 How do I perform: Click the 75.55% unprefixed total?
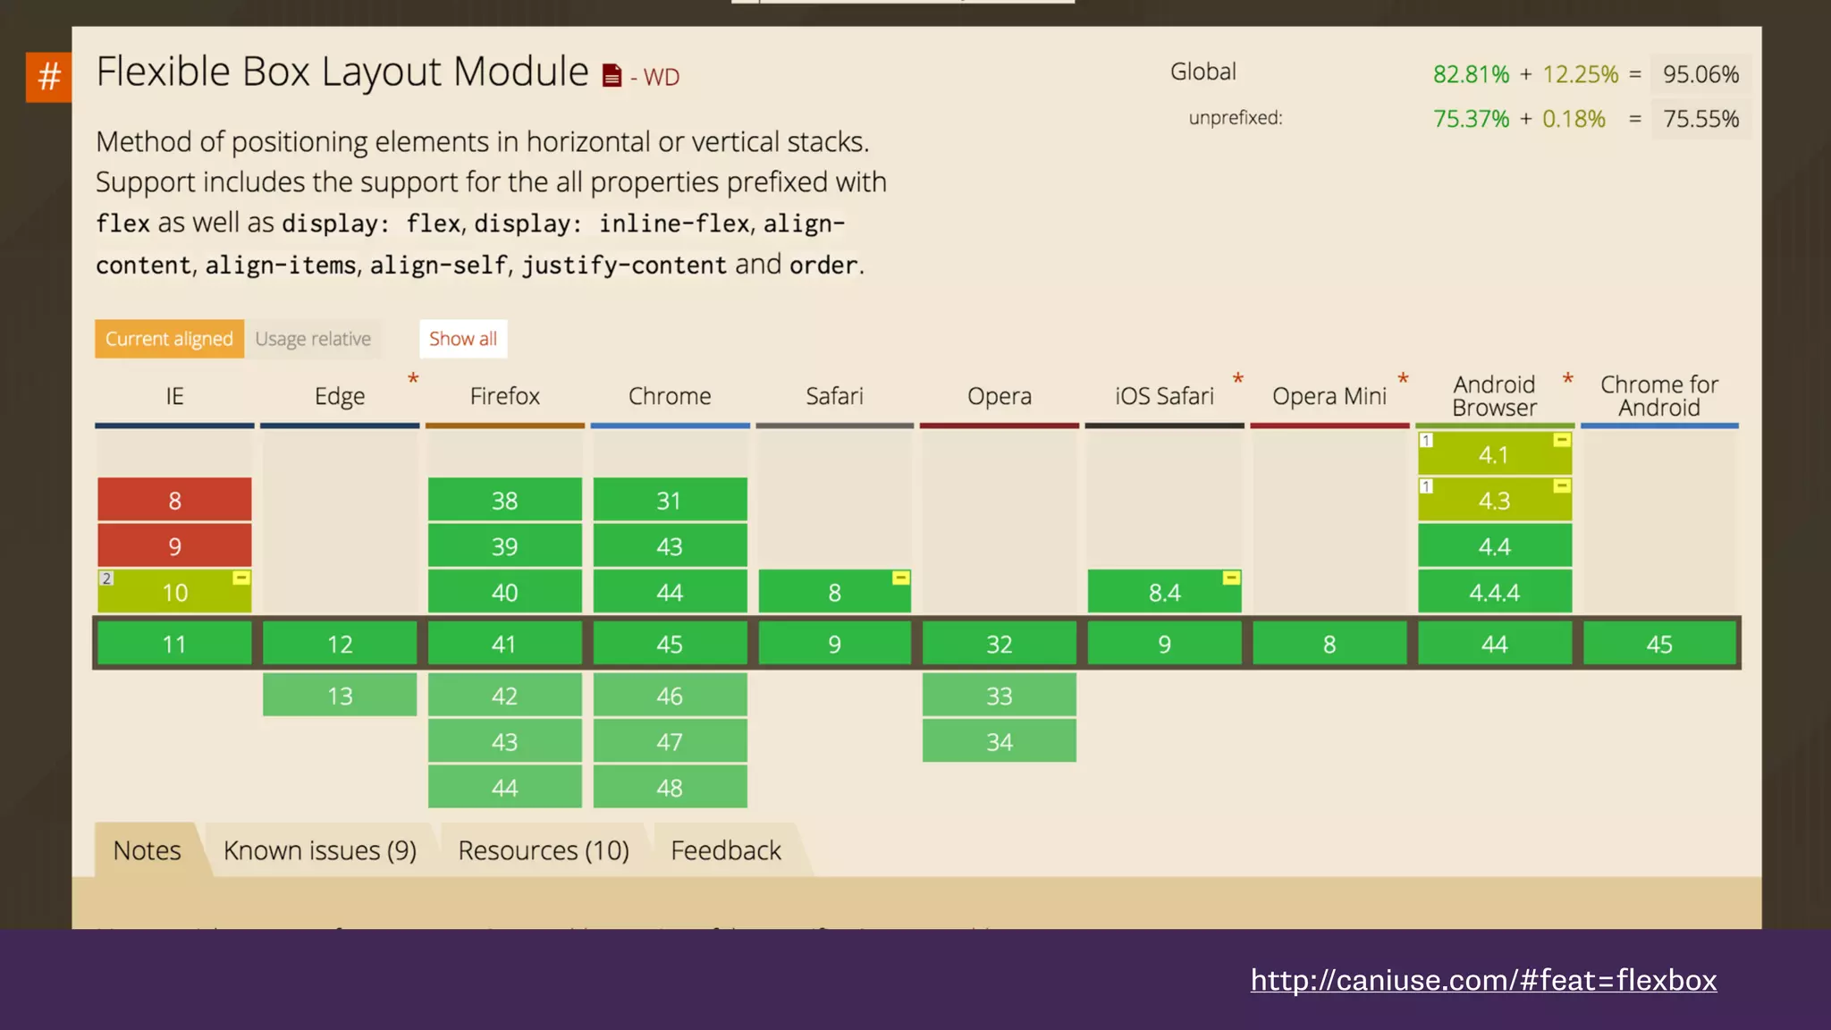point(1700,119)
